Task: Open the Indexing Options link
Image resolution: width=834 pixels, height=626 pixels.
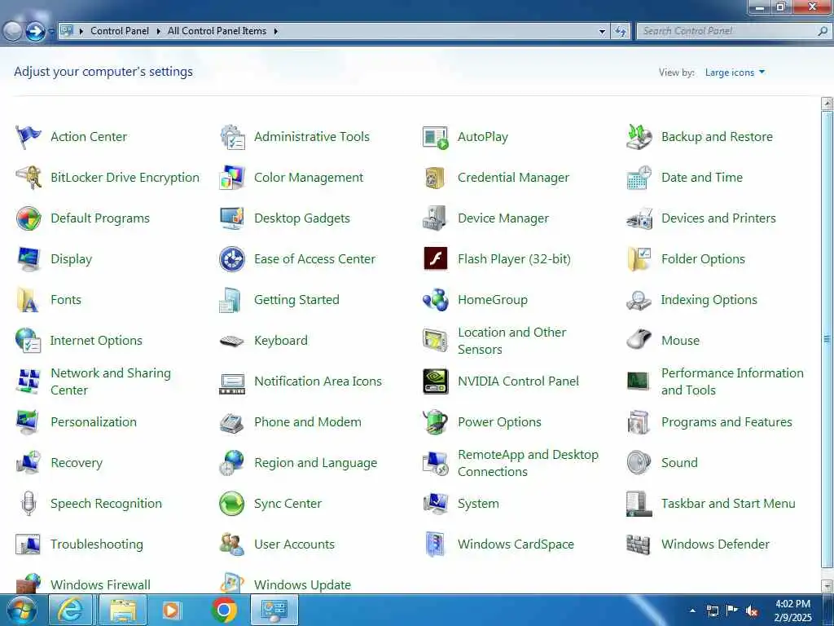Action: [709, 300]
